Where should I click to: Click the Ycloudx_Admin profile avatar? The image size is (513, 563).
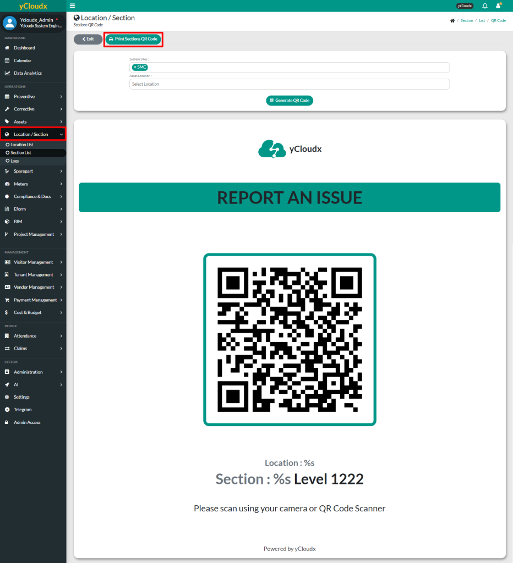click(10, 23)
